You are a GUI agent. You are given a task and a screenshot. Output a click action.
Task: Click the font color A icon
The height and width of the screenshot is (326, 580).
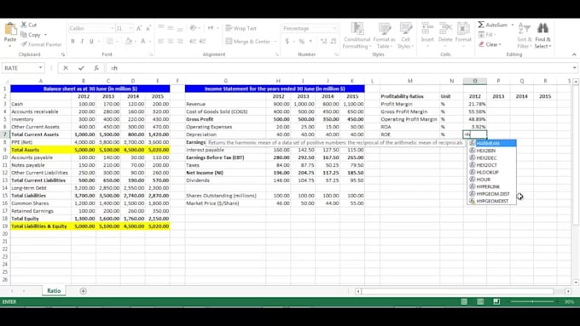click(142, 42)
